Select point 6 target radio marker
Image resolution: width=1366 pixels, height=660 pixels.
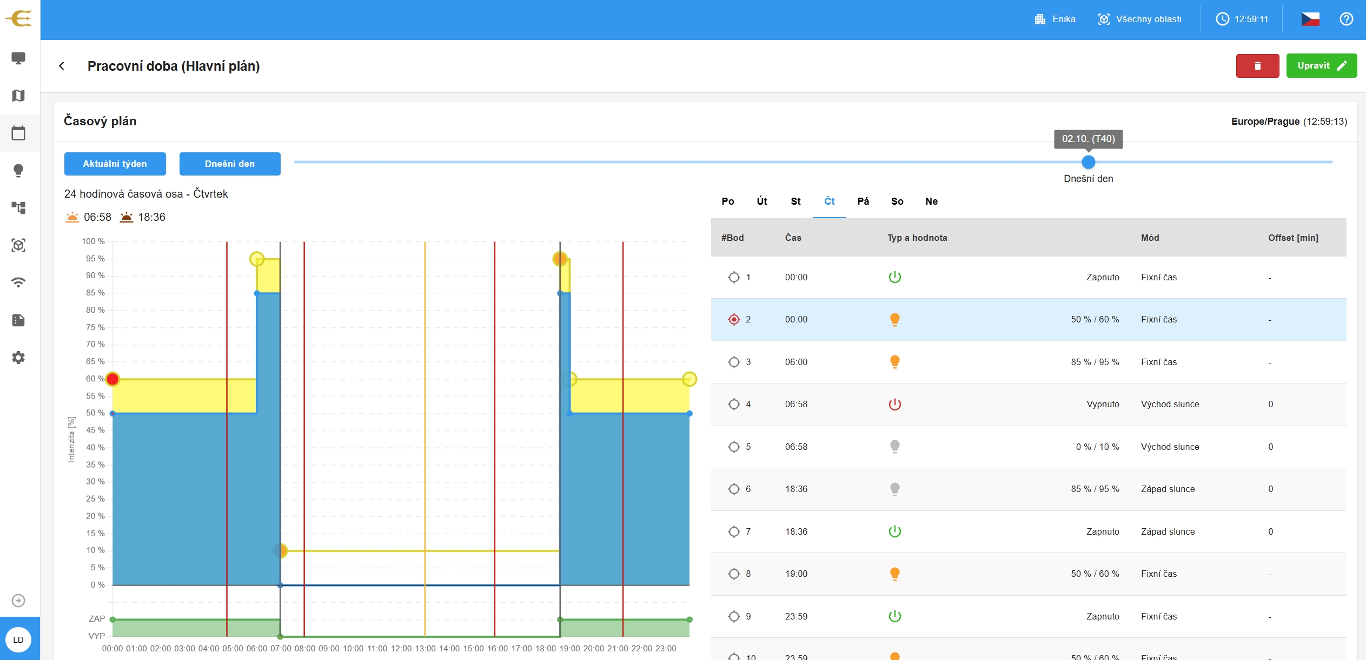coord(734,489)
